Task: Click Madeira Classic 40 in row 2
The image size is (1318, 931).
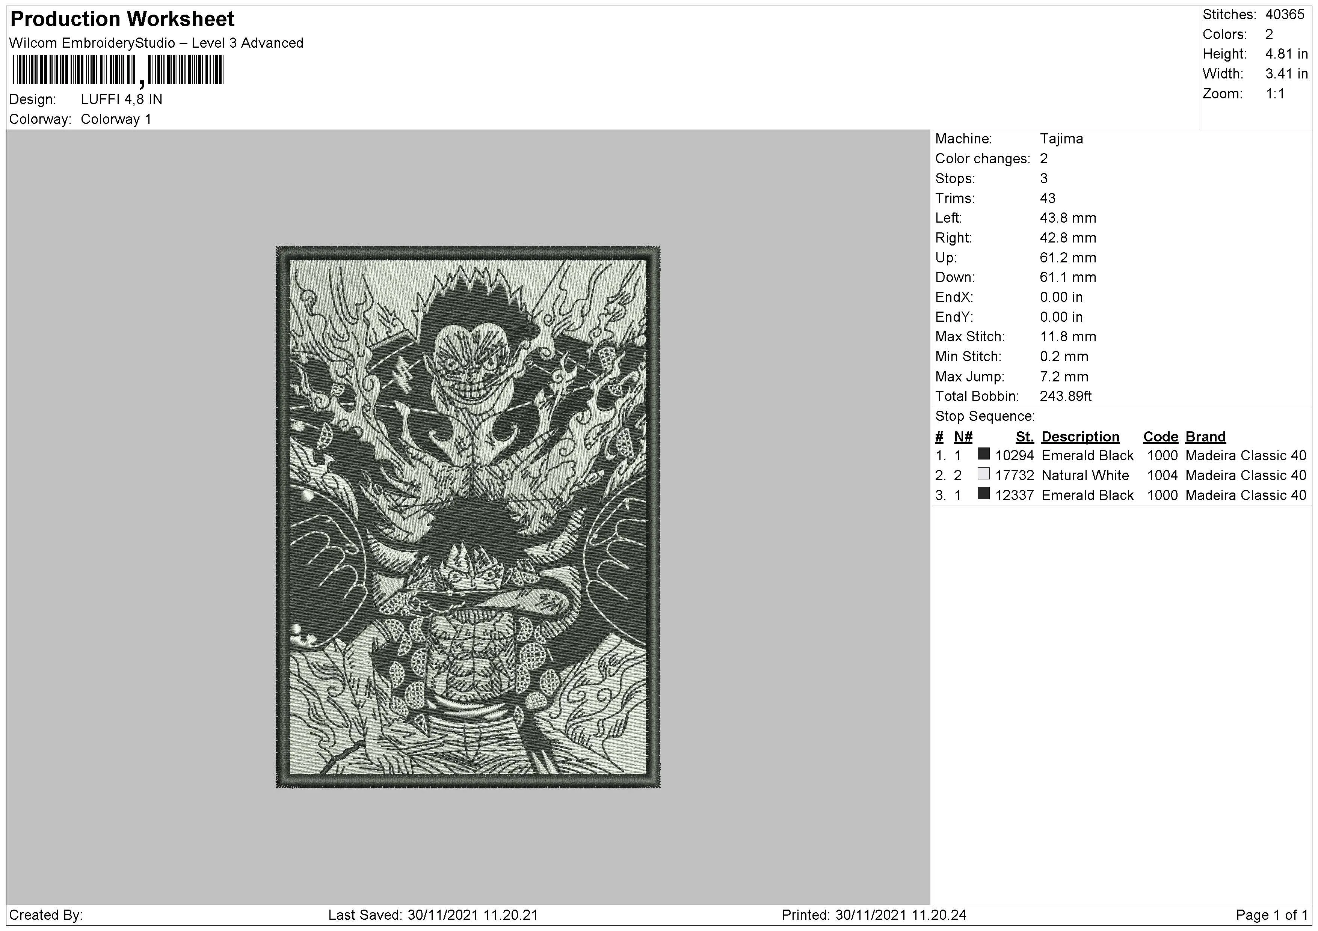Action: pos(1246,476)
